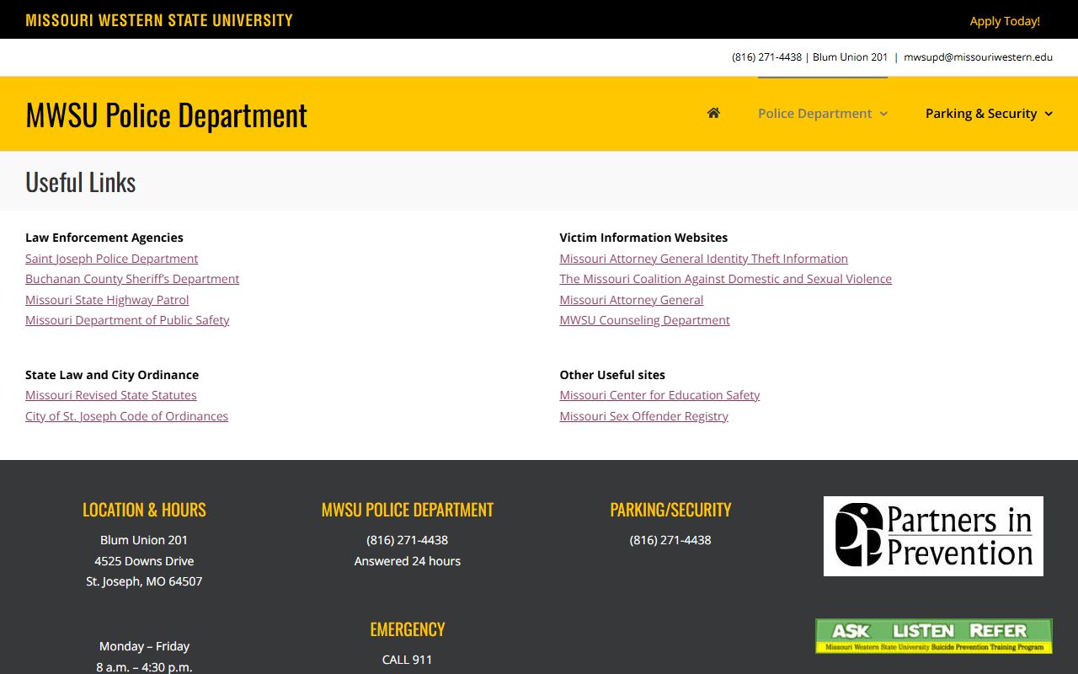This screenshot has width=1078, height=674.
Task: Email mwsupd@missouriwestern.edu
Action: point(978,57)
